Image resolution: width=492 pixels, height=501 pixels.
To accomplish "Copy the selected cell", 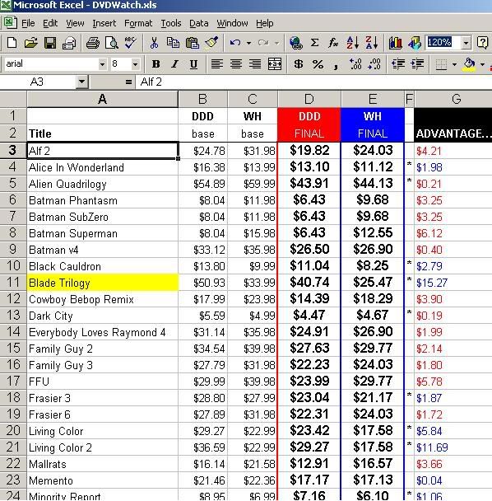I will (173, 43).
